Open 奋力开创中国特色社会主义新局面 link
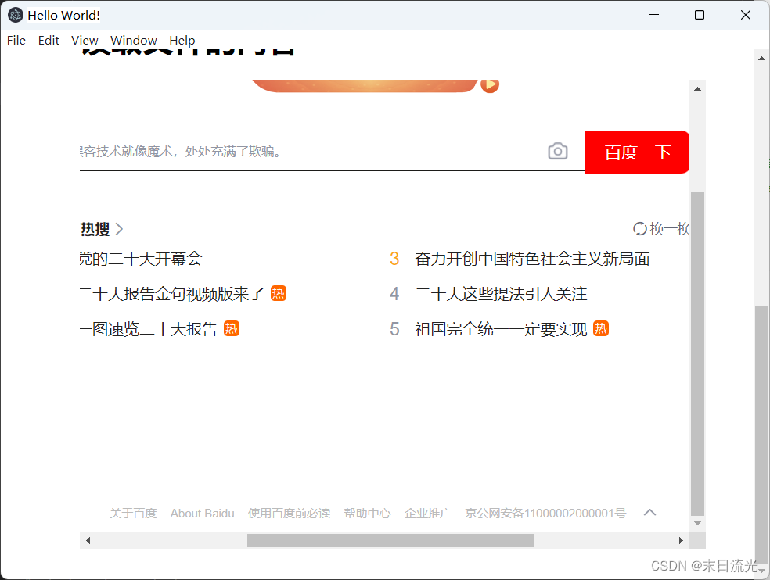 point(532,259)
